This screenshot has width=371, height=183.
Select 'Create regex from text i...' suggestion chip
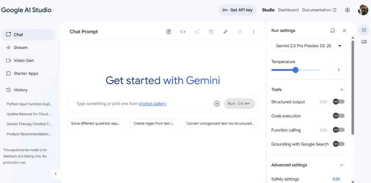click(x=154, y=123)
